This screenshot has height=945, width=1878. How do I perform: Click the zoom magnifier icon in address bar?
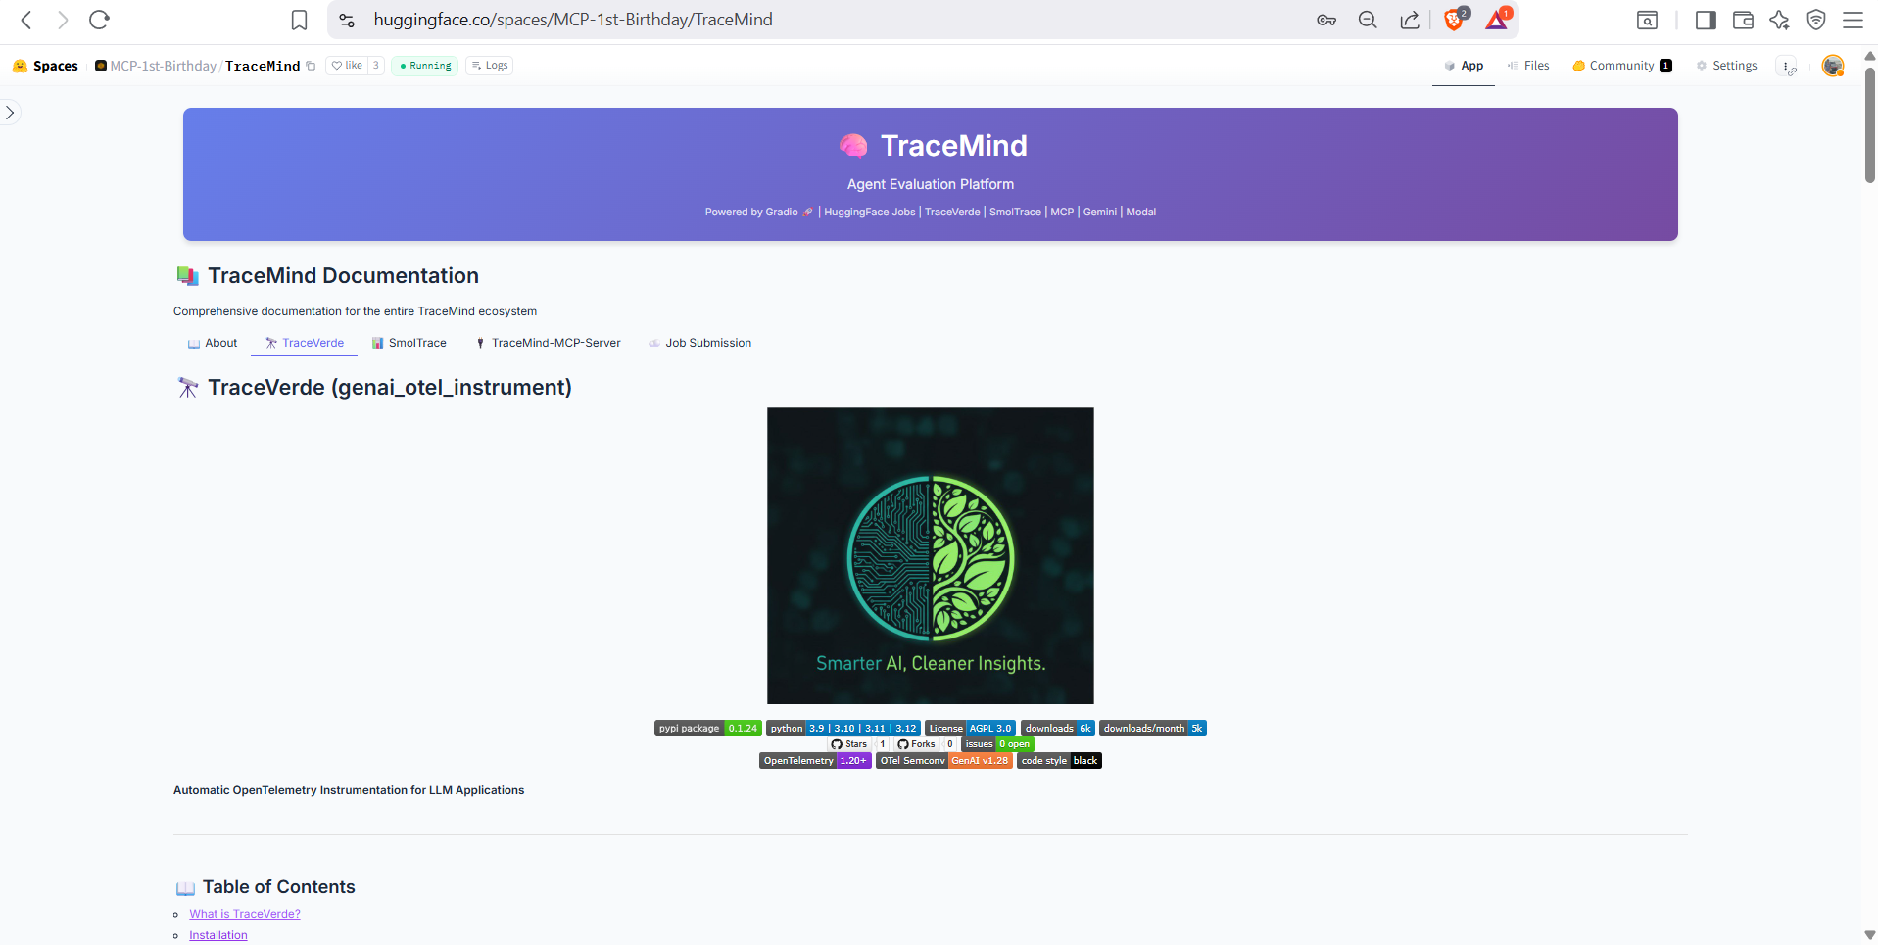tap(1368, 20)
